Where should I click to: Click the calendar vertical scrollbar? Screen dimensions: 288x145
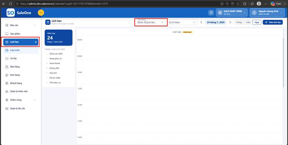coord(283,60)
